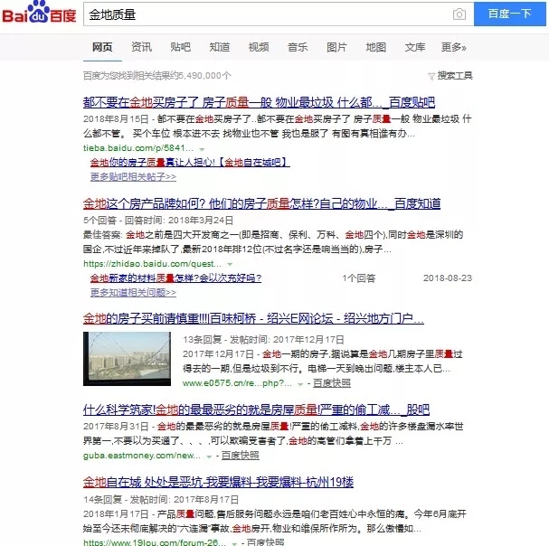Open result 都不要在金地买房子了 百度贴吧
The width and height of the screenshot is (549, 546).
[259, 102]
